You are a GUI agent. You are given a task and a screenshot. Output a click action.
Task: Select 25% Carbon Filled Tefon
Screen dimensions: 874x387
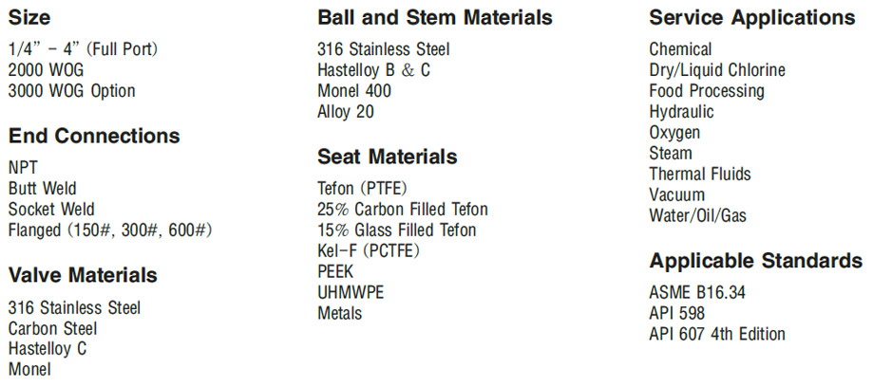403,210
